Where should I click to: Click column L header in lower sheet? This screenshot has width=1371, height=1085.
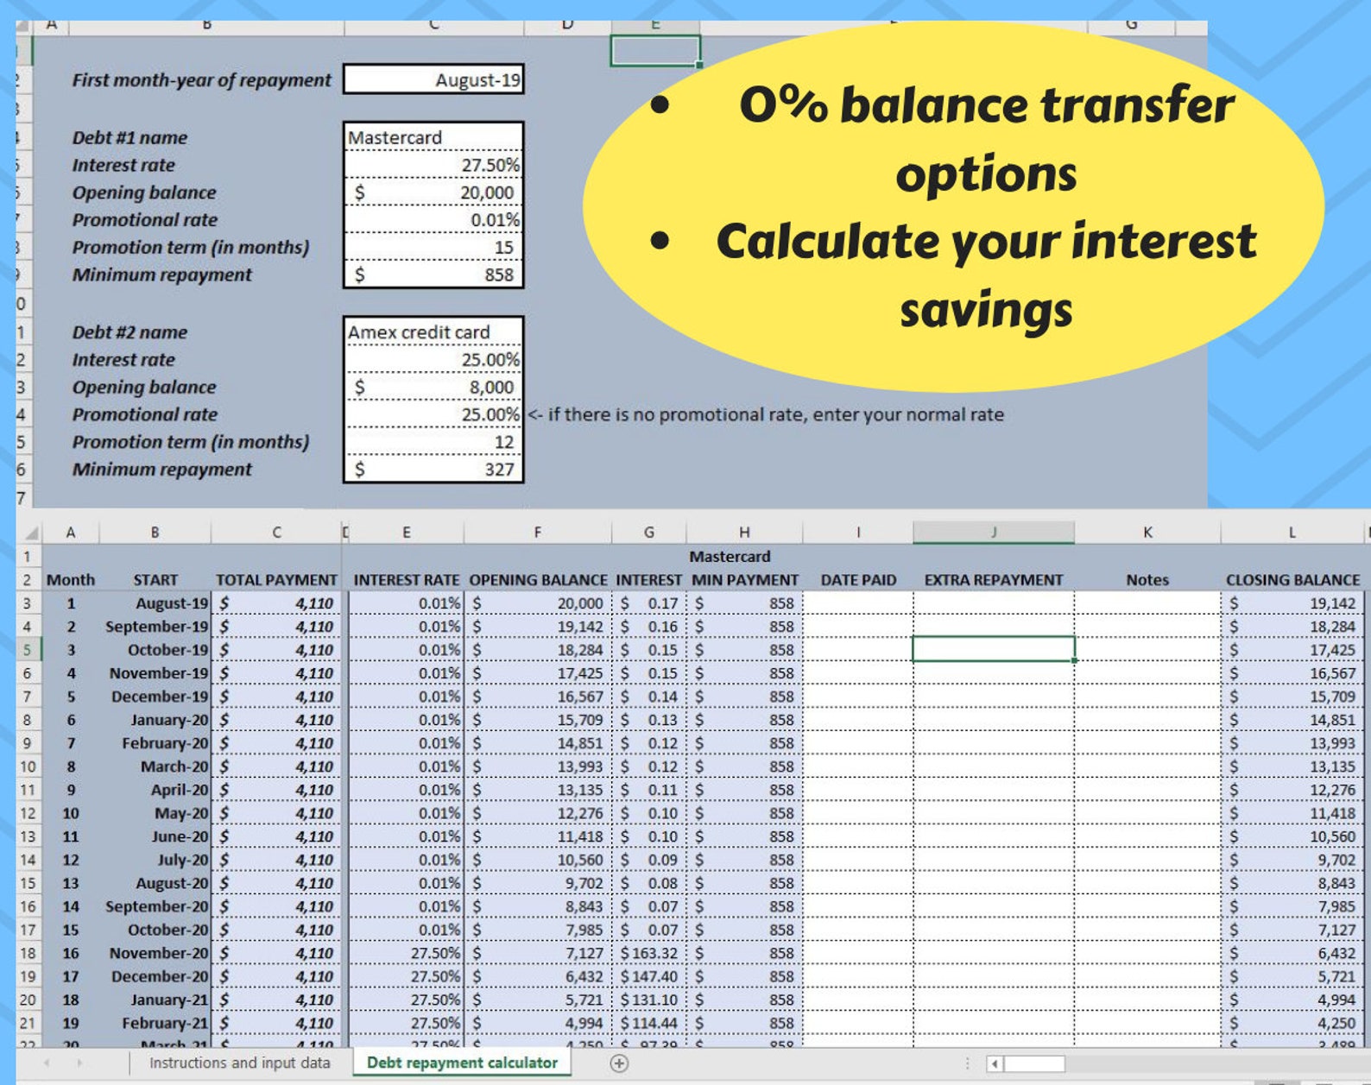[x=1292, y=533]
